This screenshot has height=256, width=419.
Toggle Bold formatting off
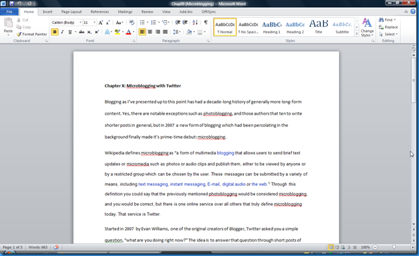click(55, 32)
